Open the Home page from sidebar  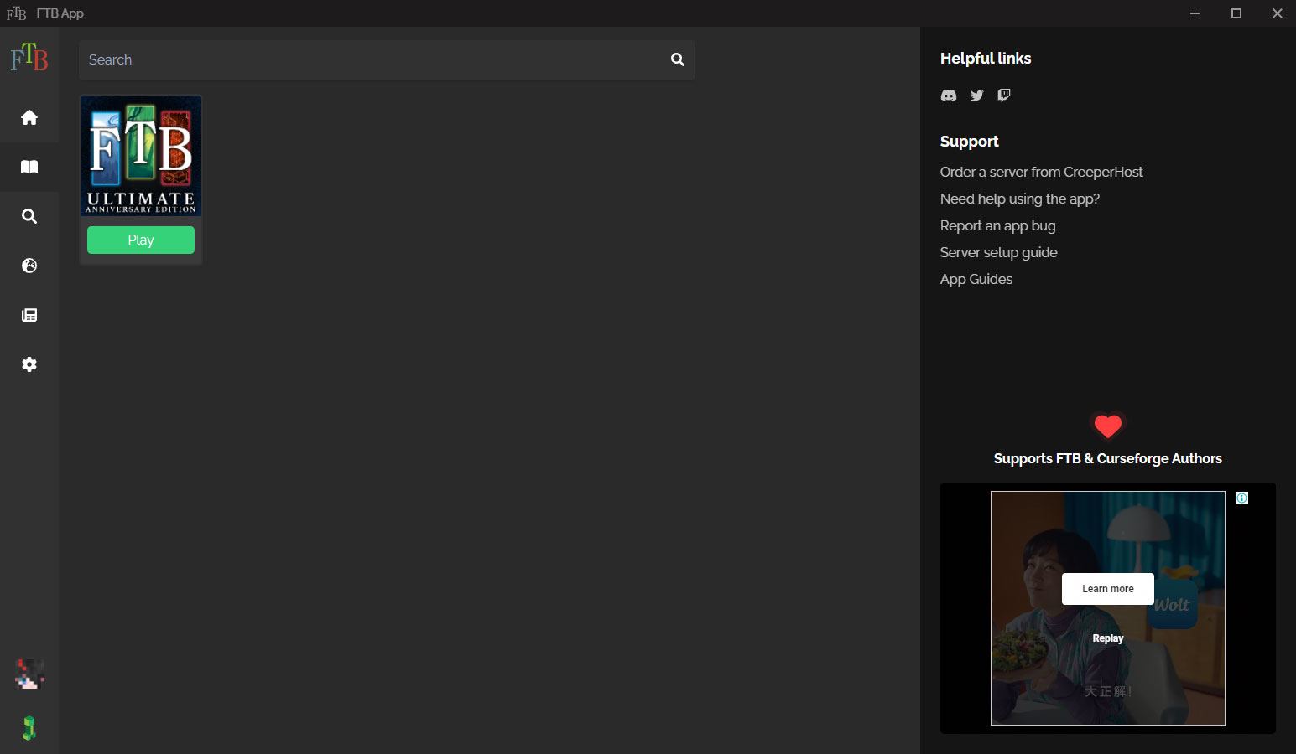tap(29, 117)
